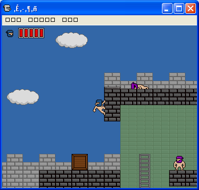Click the upper cloud in the sky
Screen dimensions: 199x190
pyautogui.click(x=72, y=40)
